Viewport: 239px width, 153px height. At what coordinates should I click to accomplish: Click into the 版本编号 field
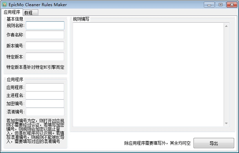click(45, 46)
